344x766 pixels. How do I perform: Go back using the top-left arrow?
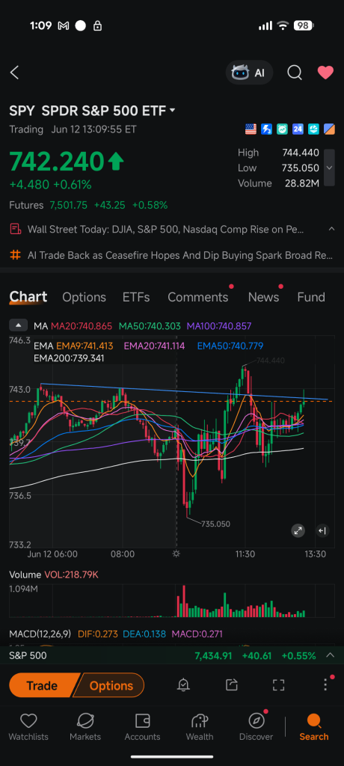[15, 73]
